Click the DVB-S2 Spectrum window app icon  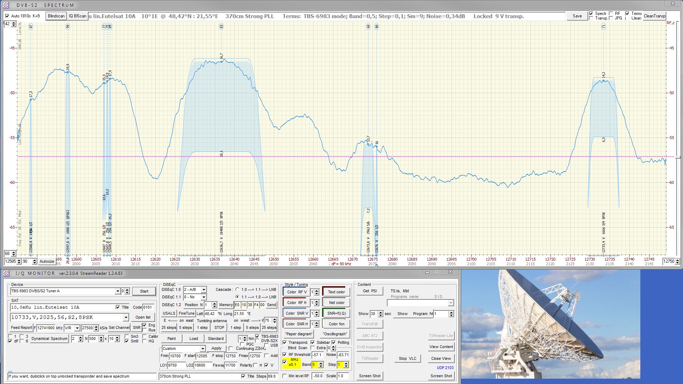click(x=6, y=5)
